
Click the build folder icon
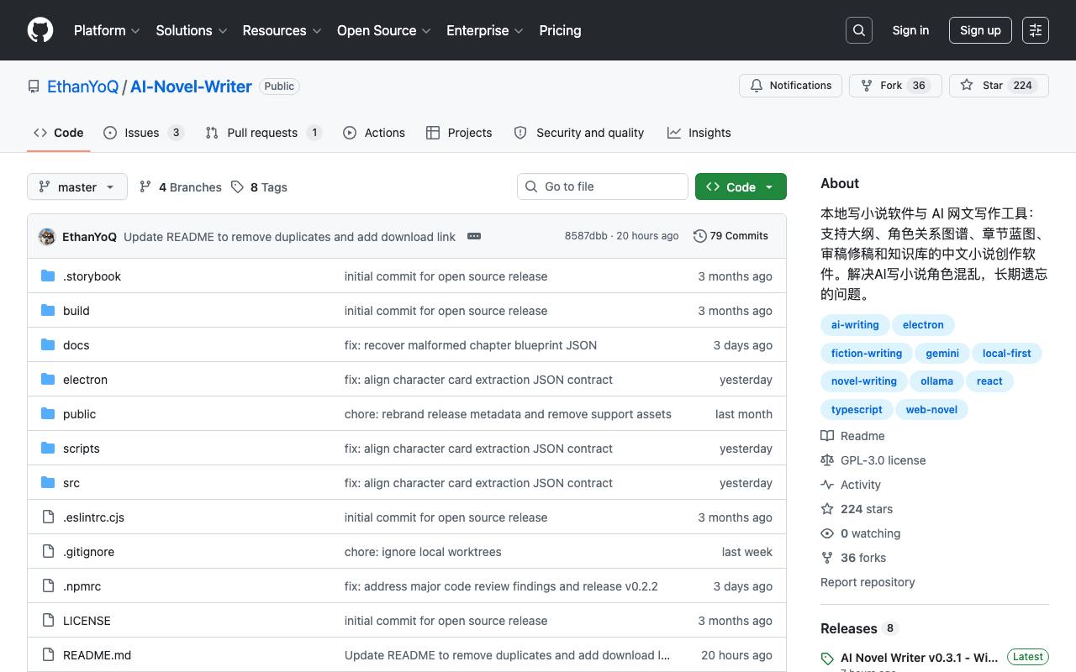pos(48,311)
